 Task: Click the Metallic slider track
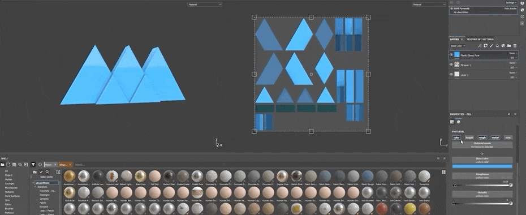(x=482, y=203)
